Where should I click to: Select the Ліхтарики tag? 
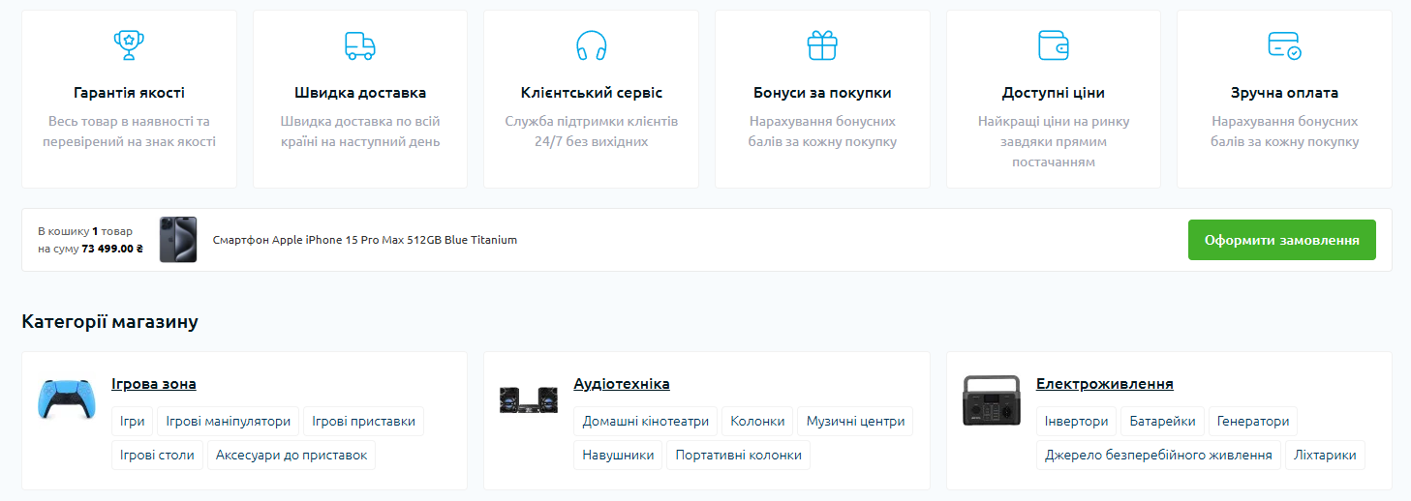[x=1325, y=455]
